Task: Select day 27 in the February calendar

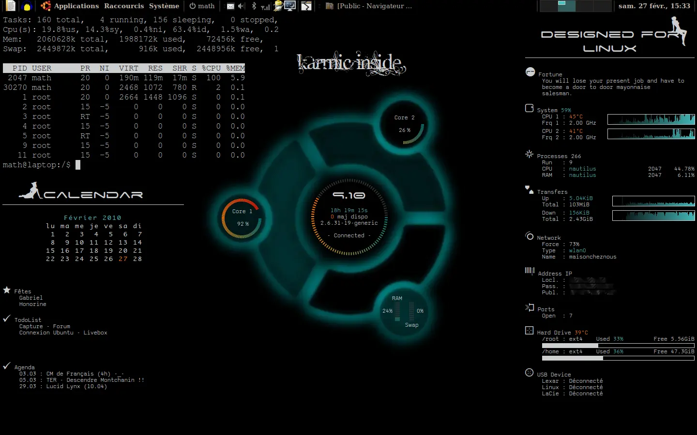Action: (x=123, y=259)
